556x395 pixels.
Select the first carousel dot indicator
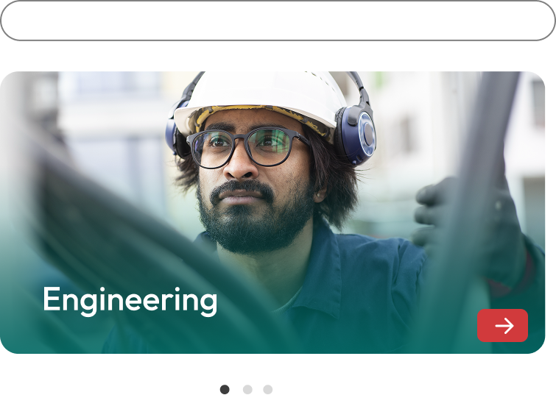(x=225, y=389)
